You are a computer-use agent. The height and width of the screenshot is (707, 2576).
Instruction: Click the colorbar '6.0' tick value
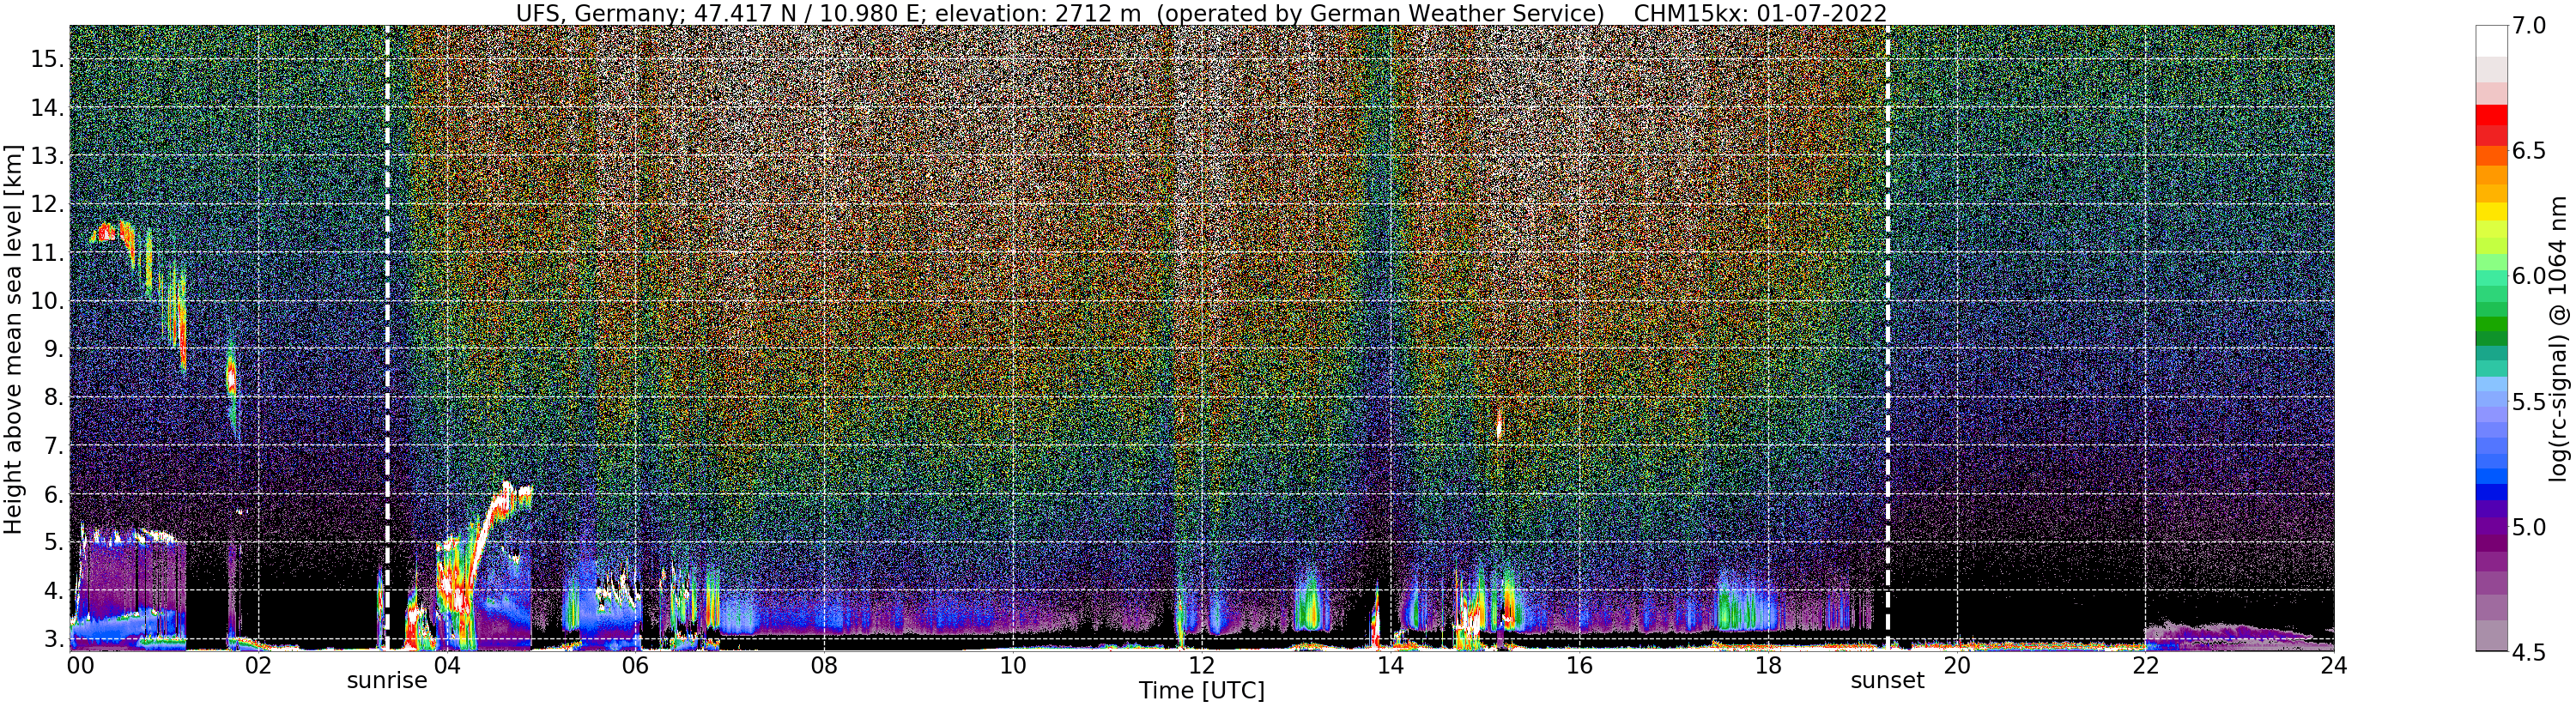(x=2529, y=276)
